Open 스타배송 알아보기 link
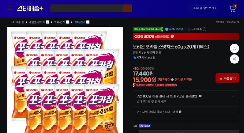The width and height of the screenshot is (244, 133). pos(204,8)
